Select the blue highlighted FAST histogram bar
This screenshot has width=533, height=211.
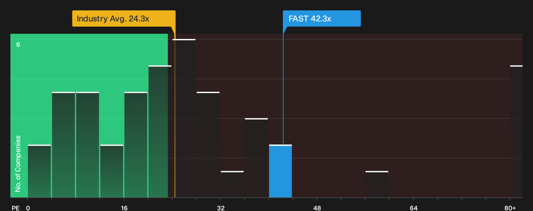(x=280, y=171)
